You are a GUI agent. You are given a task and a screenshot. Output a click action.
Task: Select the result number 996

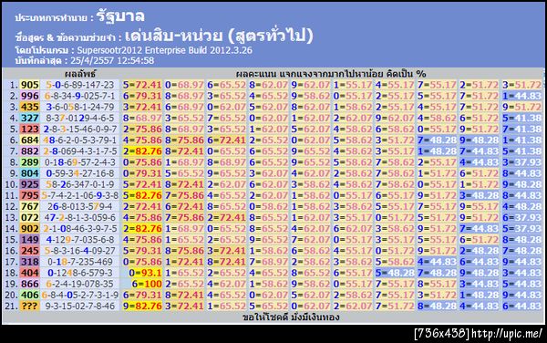point(29,96)
